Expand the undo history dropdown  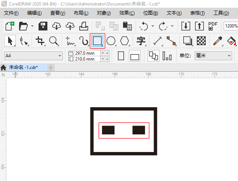[153, 26]
